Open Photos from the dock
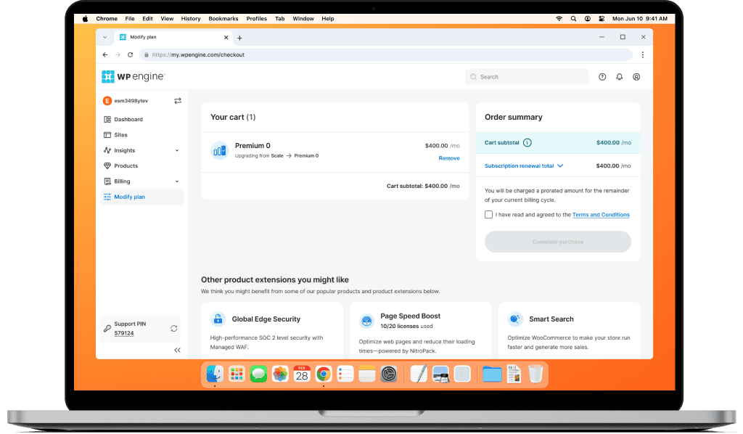The height and width of the screenshot is (434, 743). tap(280, 374)
